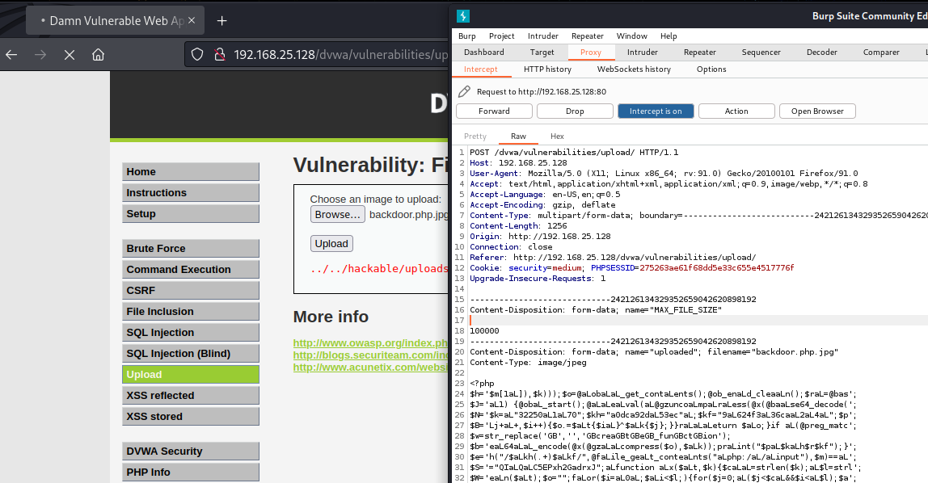This screenshot has width=928, height=483.
Task: Open Setup in DVWA sidebar
Action: (x=191, y=213)
